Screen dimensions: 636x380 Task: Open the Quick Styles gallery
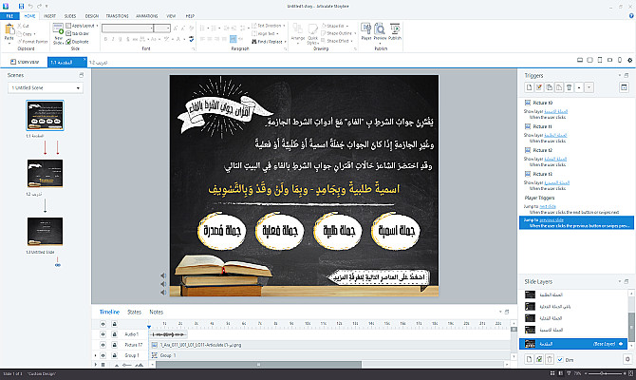coord(312,34)
